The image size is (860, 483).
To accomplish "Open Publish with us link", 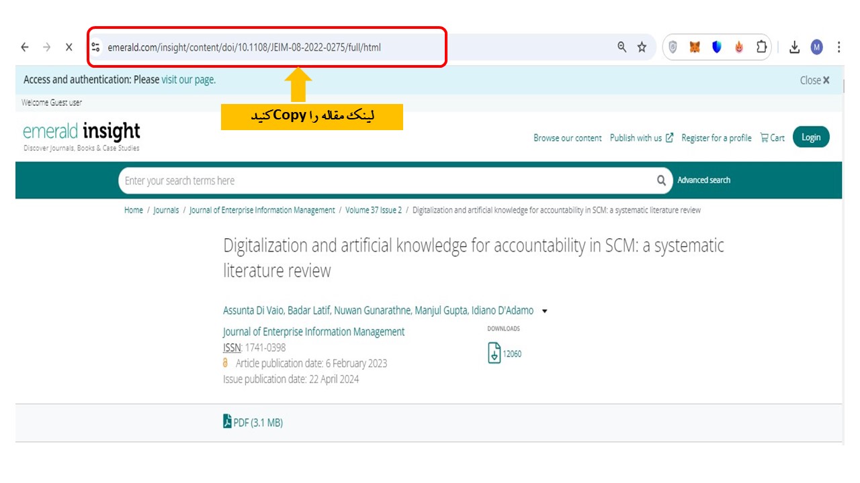I will click(x=642, y=138).
